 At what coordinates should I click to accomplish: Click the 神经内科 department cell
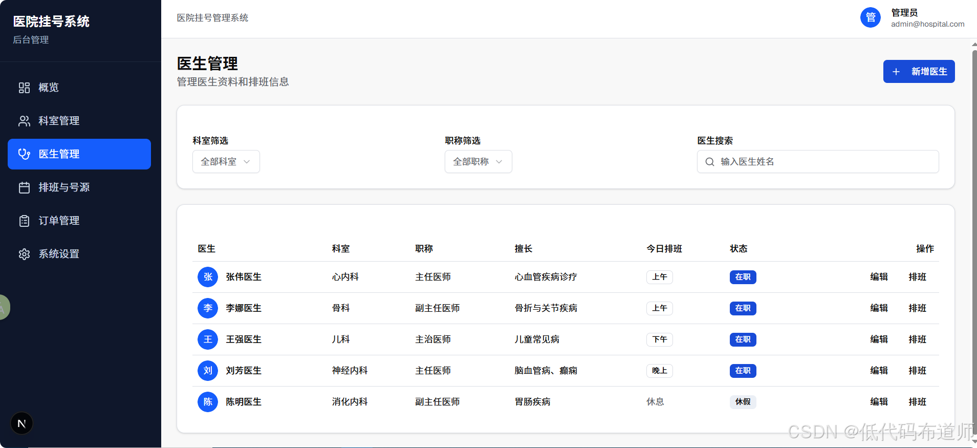[350, 371]
